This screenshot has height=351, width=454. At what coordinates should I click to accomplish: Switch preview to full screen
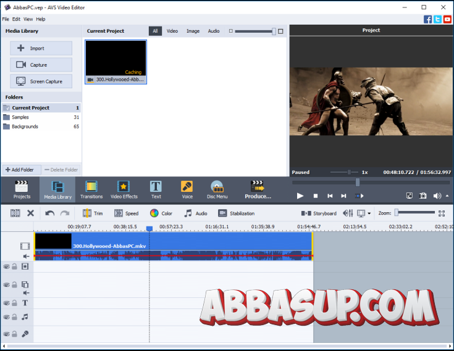pyautogui.click(x=410, y=196)
